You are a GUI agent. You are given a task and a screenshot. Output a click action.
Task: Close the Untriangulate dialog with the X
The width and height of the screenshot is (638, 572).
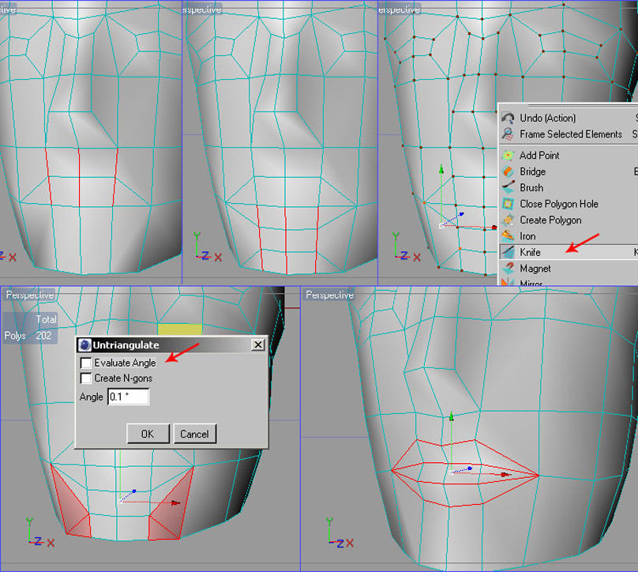coord(257,345)
